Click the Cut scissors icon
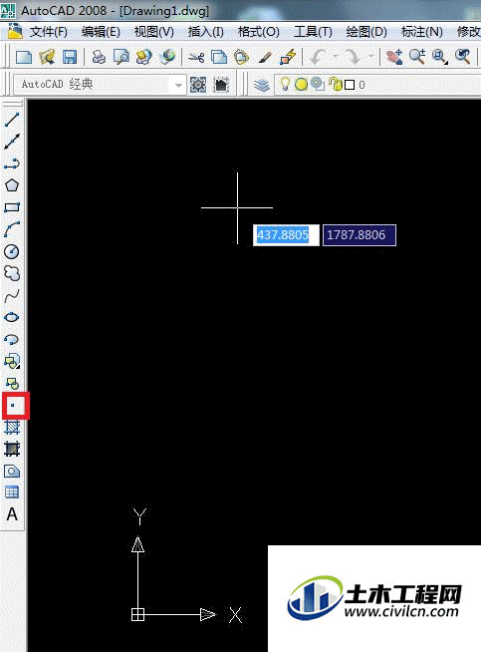 pyautogui.click(x=196, y=57)
